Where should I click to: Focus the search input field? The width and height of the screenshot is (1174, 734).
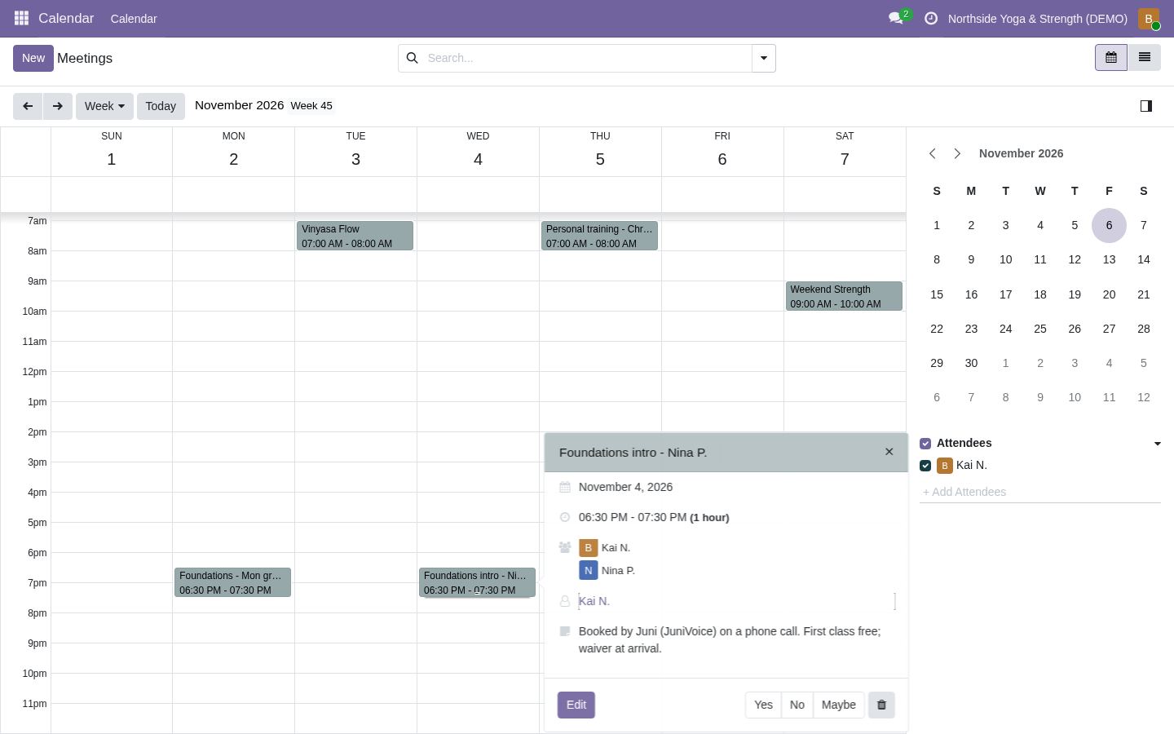point(586,58)
